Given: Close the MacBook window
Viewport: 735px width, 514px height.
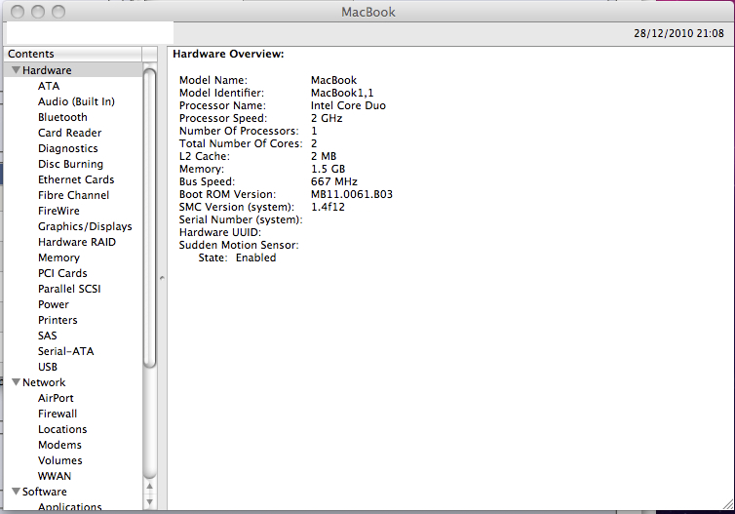Looking at the screenshot, I should [18, 12].
